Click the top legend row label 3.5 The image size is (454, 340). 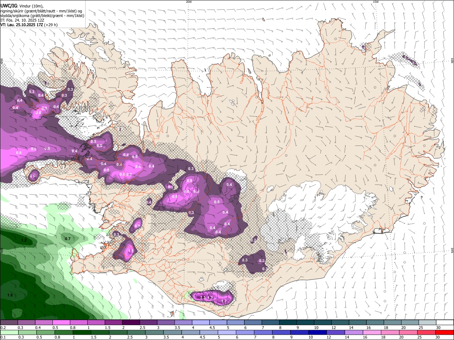(177, 328)
